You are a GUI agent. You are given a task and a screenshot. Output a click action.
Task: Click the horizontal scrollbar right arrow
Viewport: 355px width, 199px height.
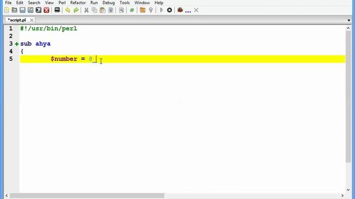[342, 196]
